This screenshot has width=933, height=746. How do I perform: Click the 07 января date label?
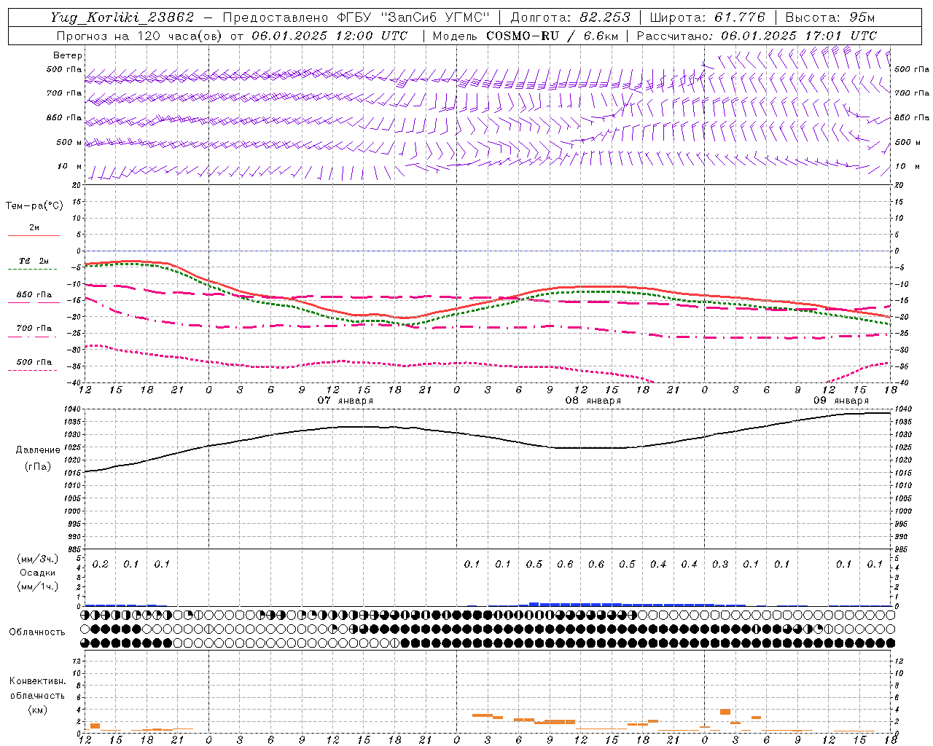pyautogui.click(x=346, y=401)
